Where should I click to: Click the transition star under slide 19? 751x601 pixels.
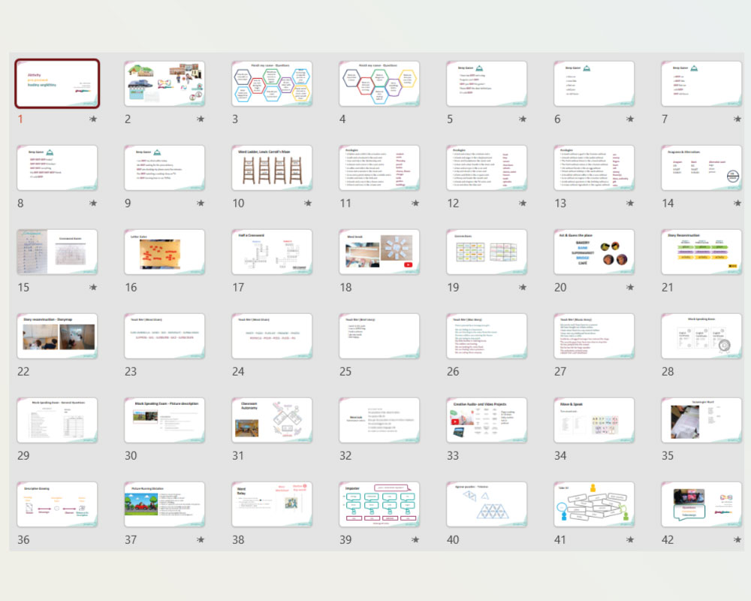pyautogui.click(x=523, y=287)
